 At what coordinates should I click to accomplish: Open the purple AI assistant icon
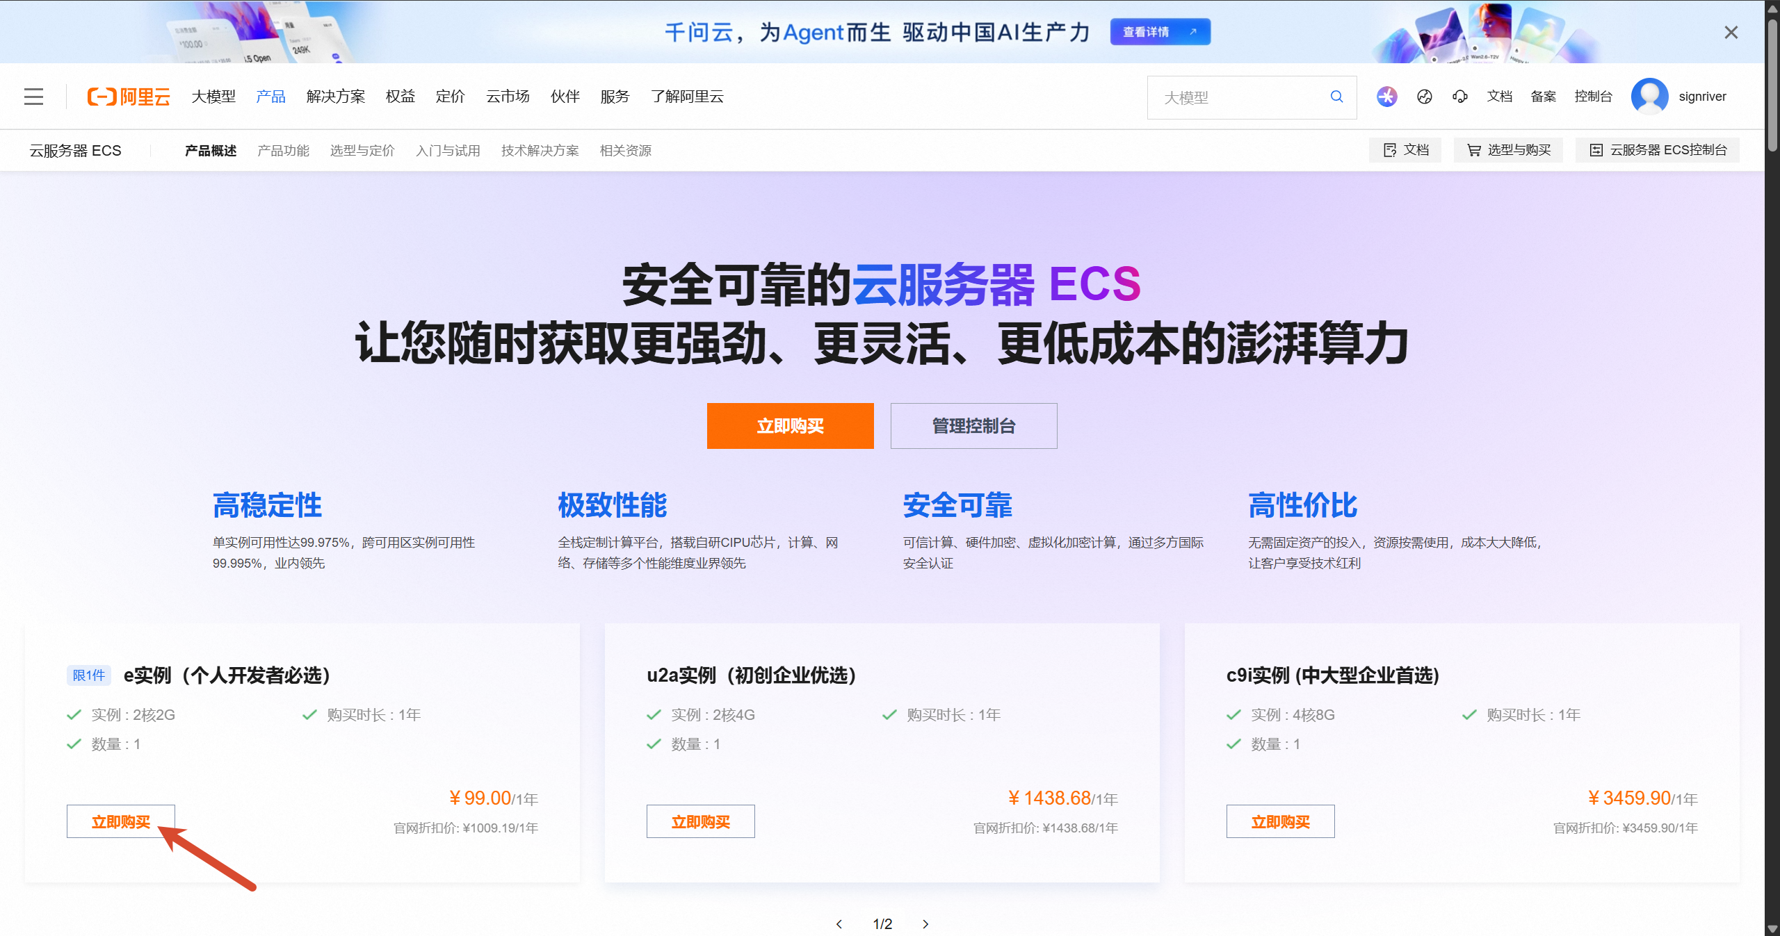pos(1386,97)
